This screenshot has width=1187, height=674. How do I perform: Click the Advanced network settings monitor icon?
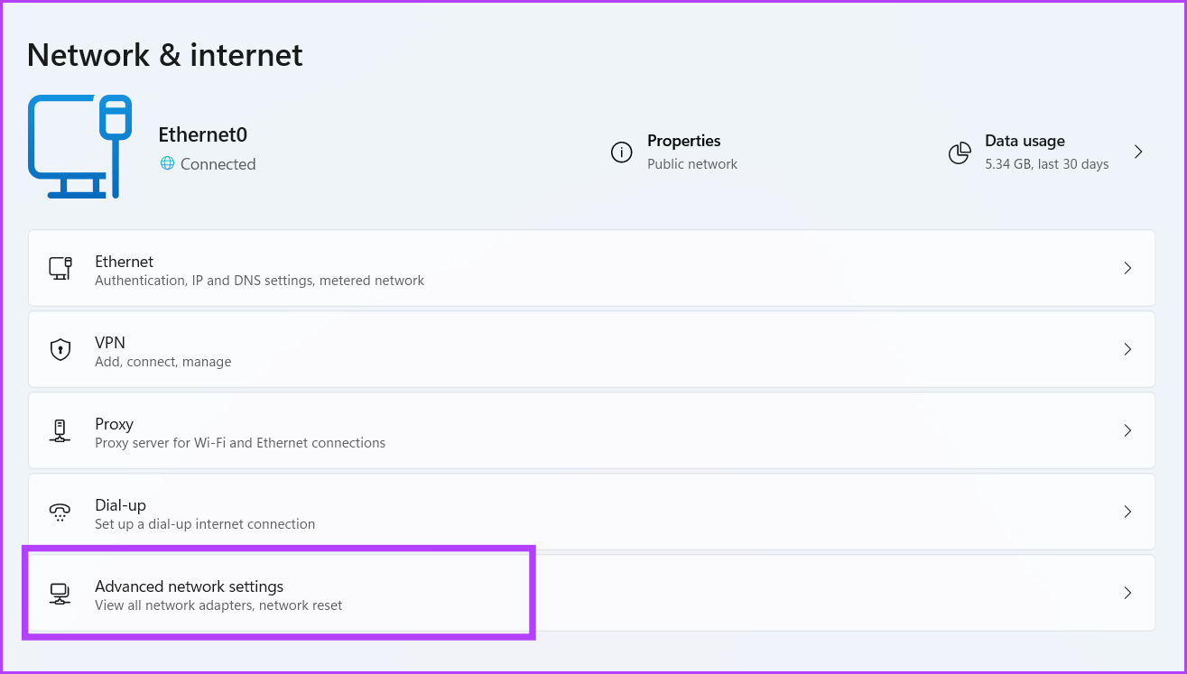coord(60,593)
